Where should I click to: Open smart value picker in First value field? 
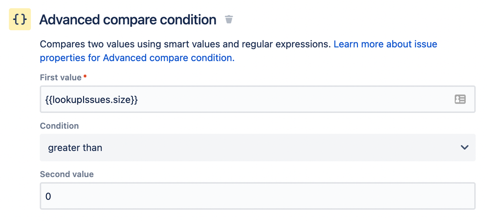pyautogui.click(x=460, y=99)
